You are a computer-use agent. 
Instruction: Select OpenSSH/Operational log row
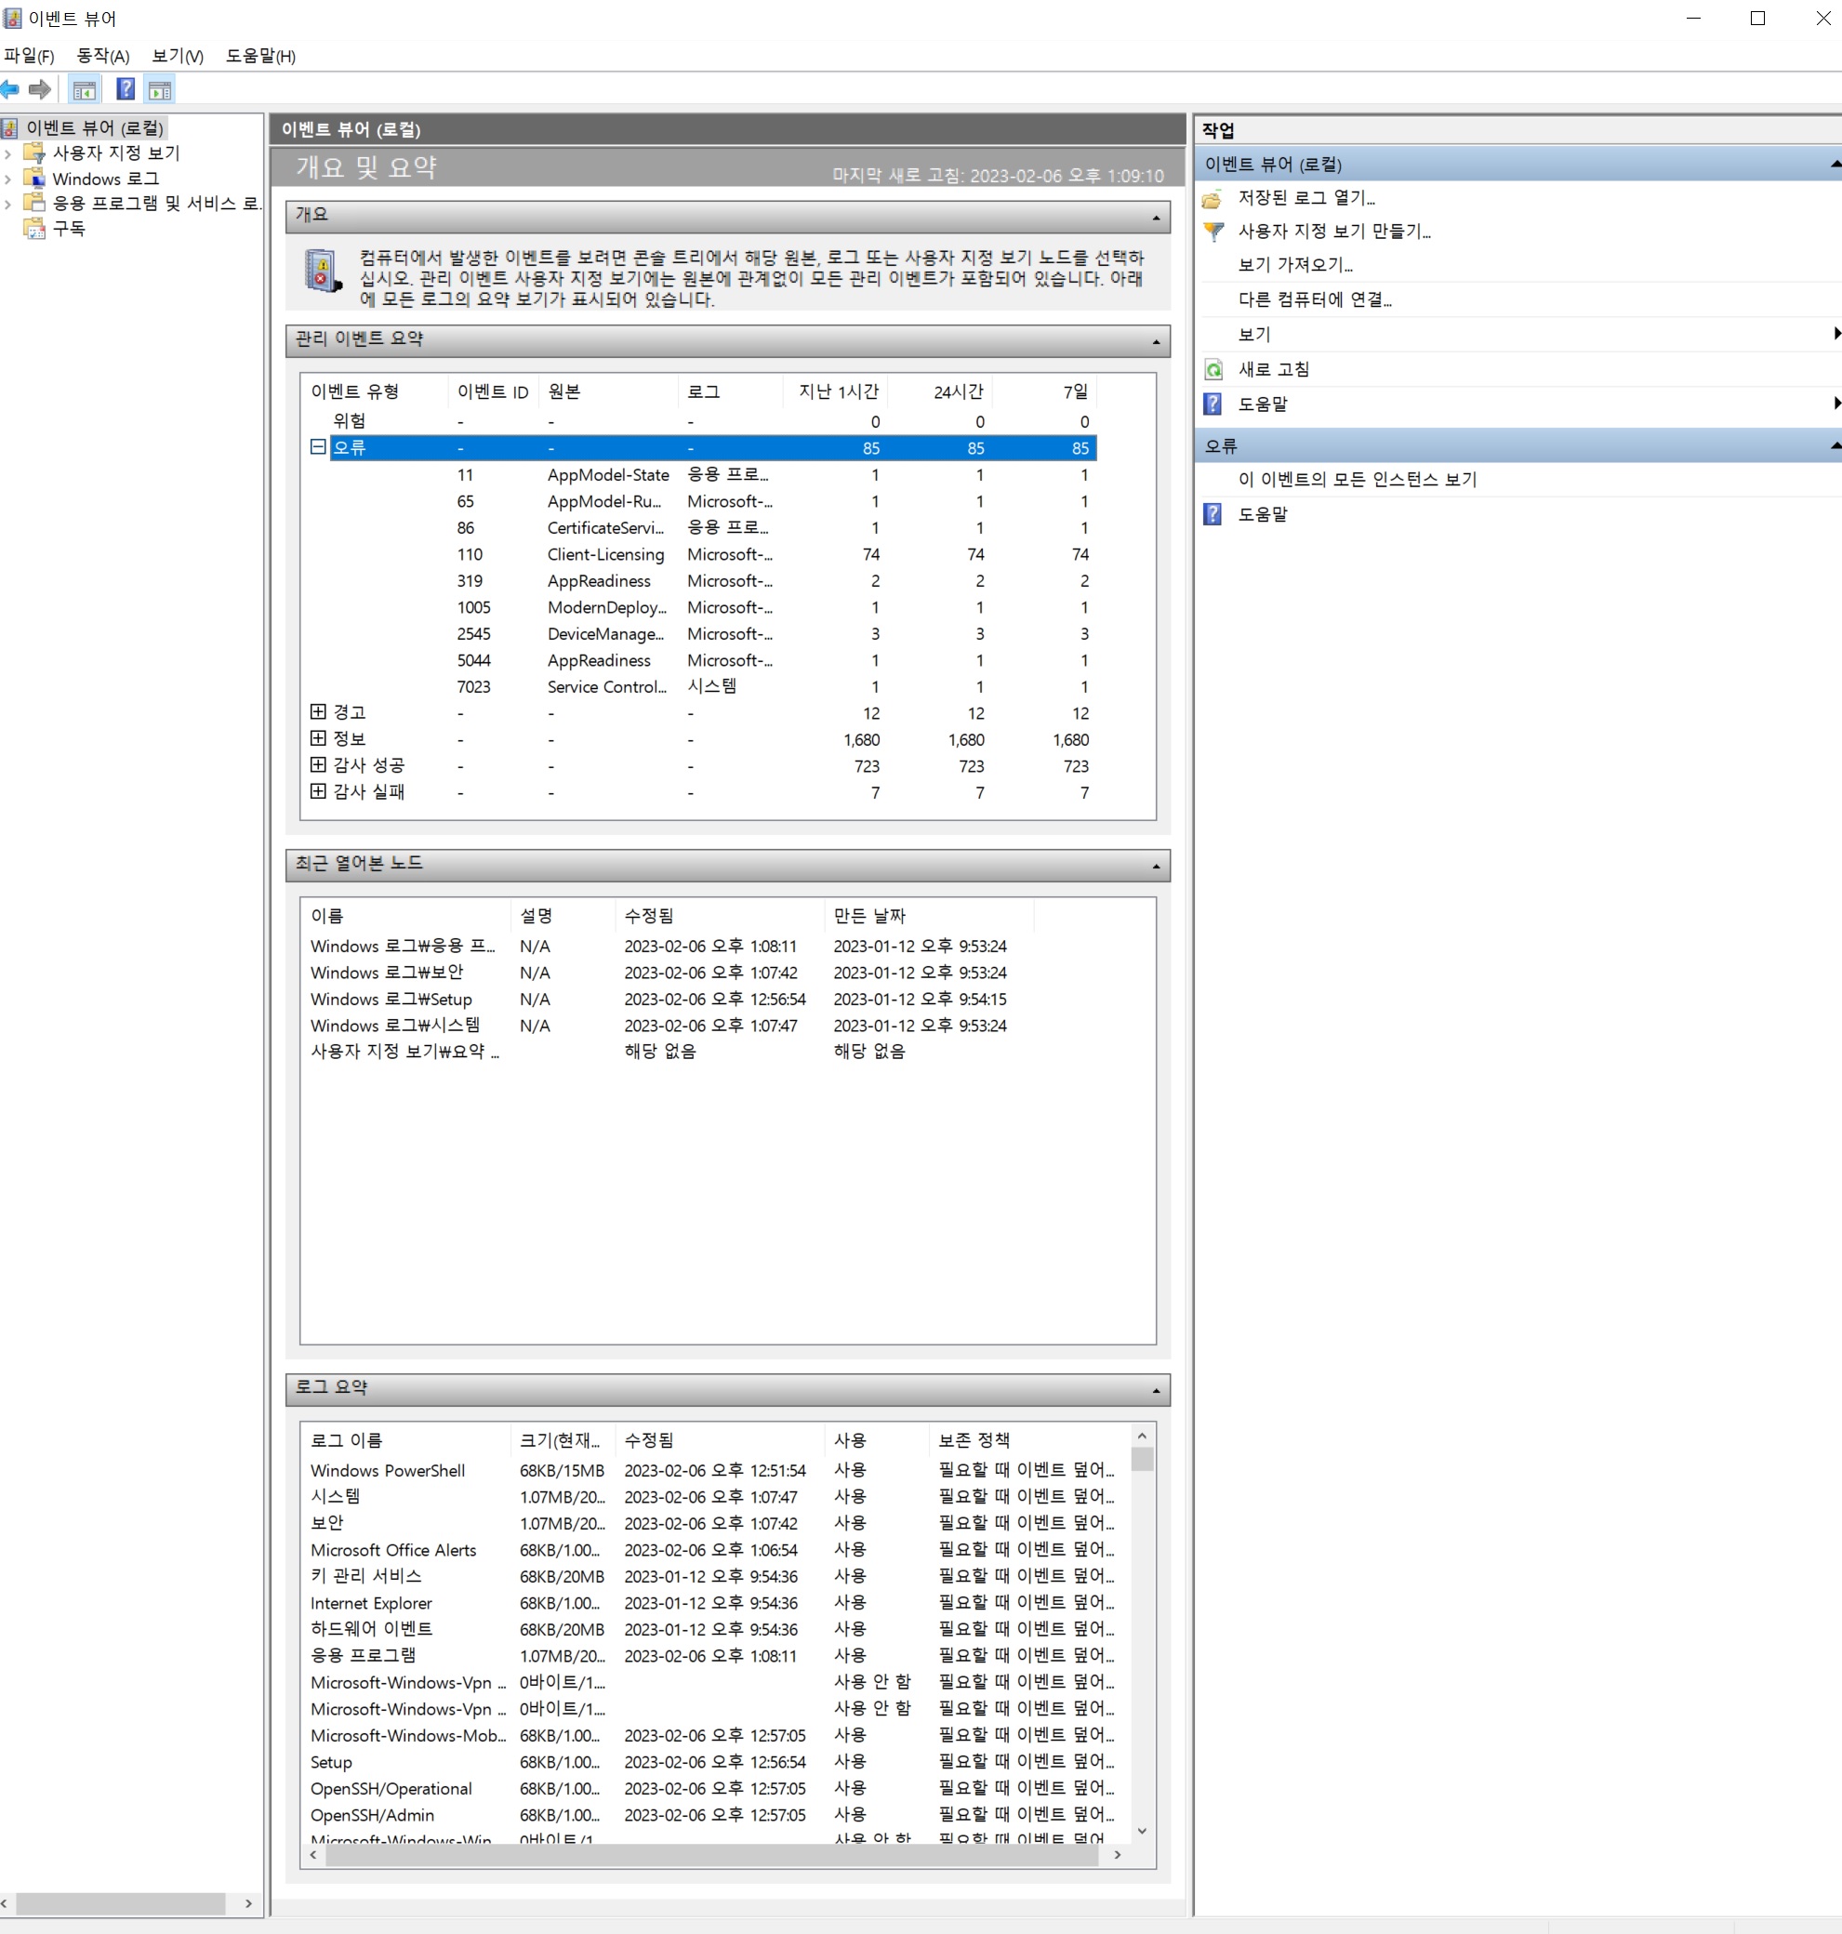click(715, 1789)
